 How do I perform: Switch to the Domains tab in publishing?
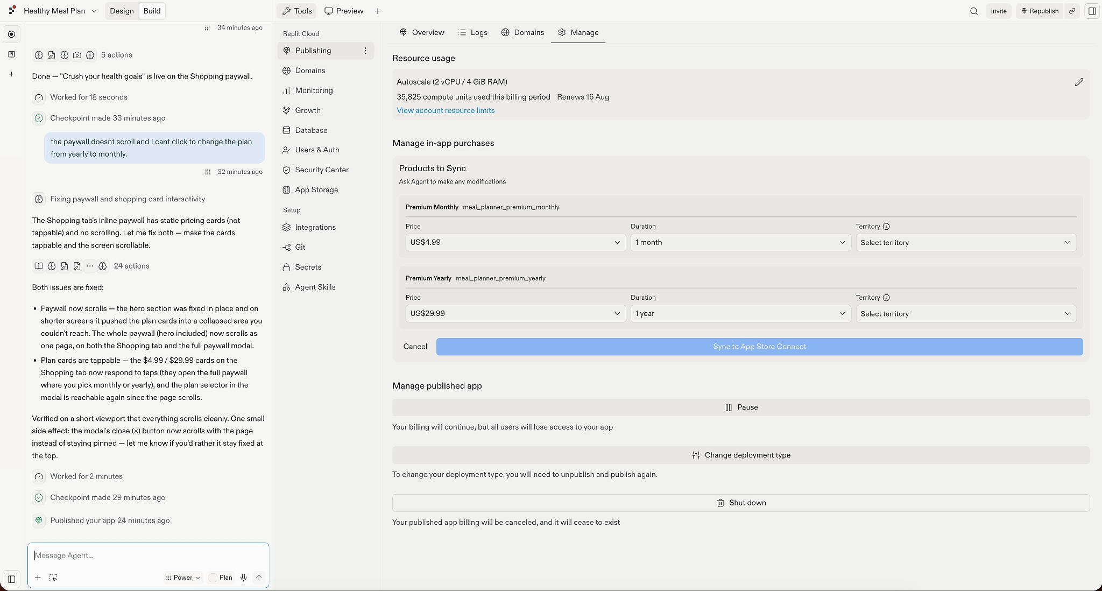tap(522, 32)
